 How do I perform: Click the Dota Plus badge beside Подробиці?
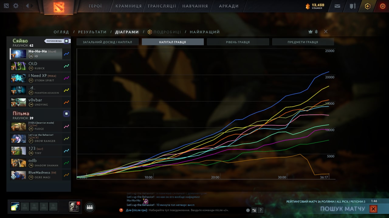click(150, 32)
